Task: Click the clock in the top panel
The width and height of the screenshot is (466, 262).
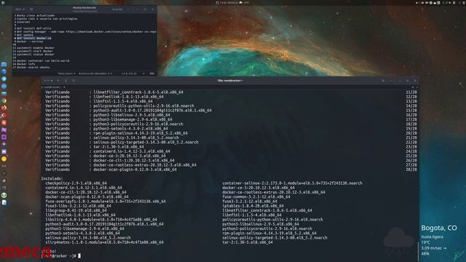Action: click(229, 2)
